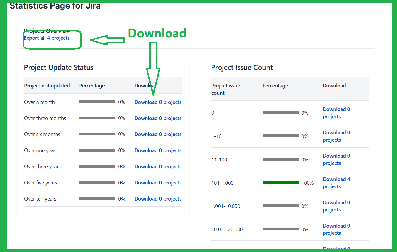Download projects with 1,001-10,000 issues
Viewport: 397px width, 252px height.
[337, 206]
